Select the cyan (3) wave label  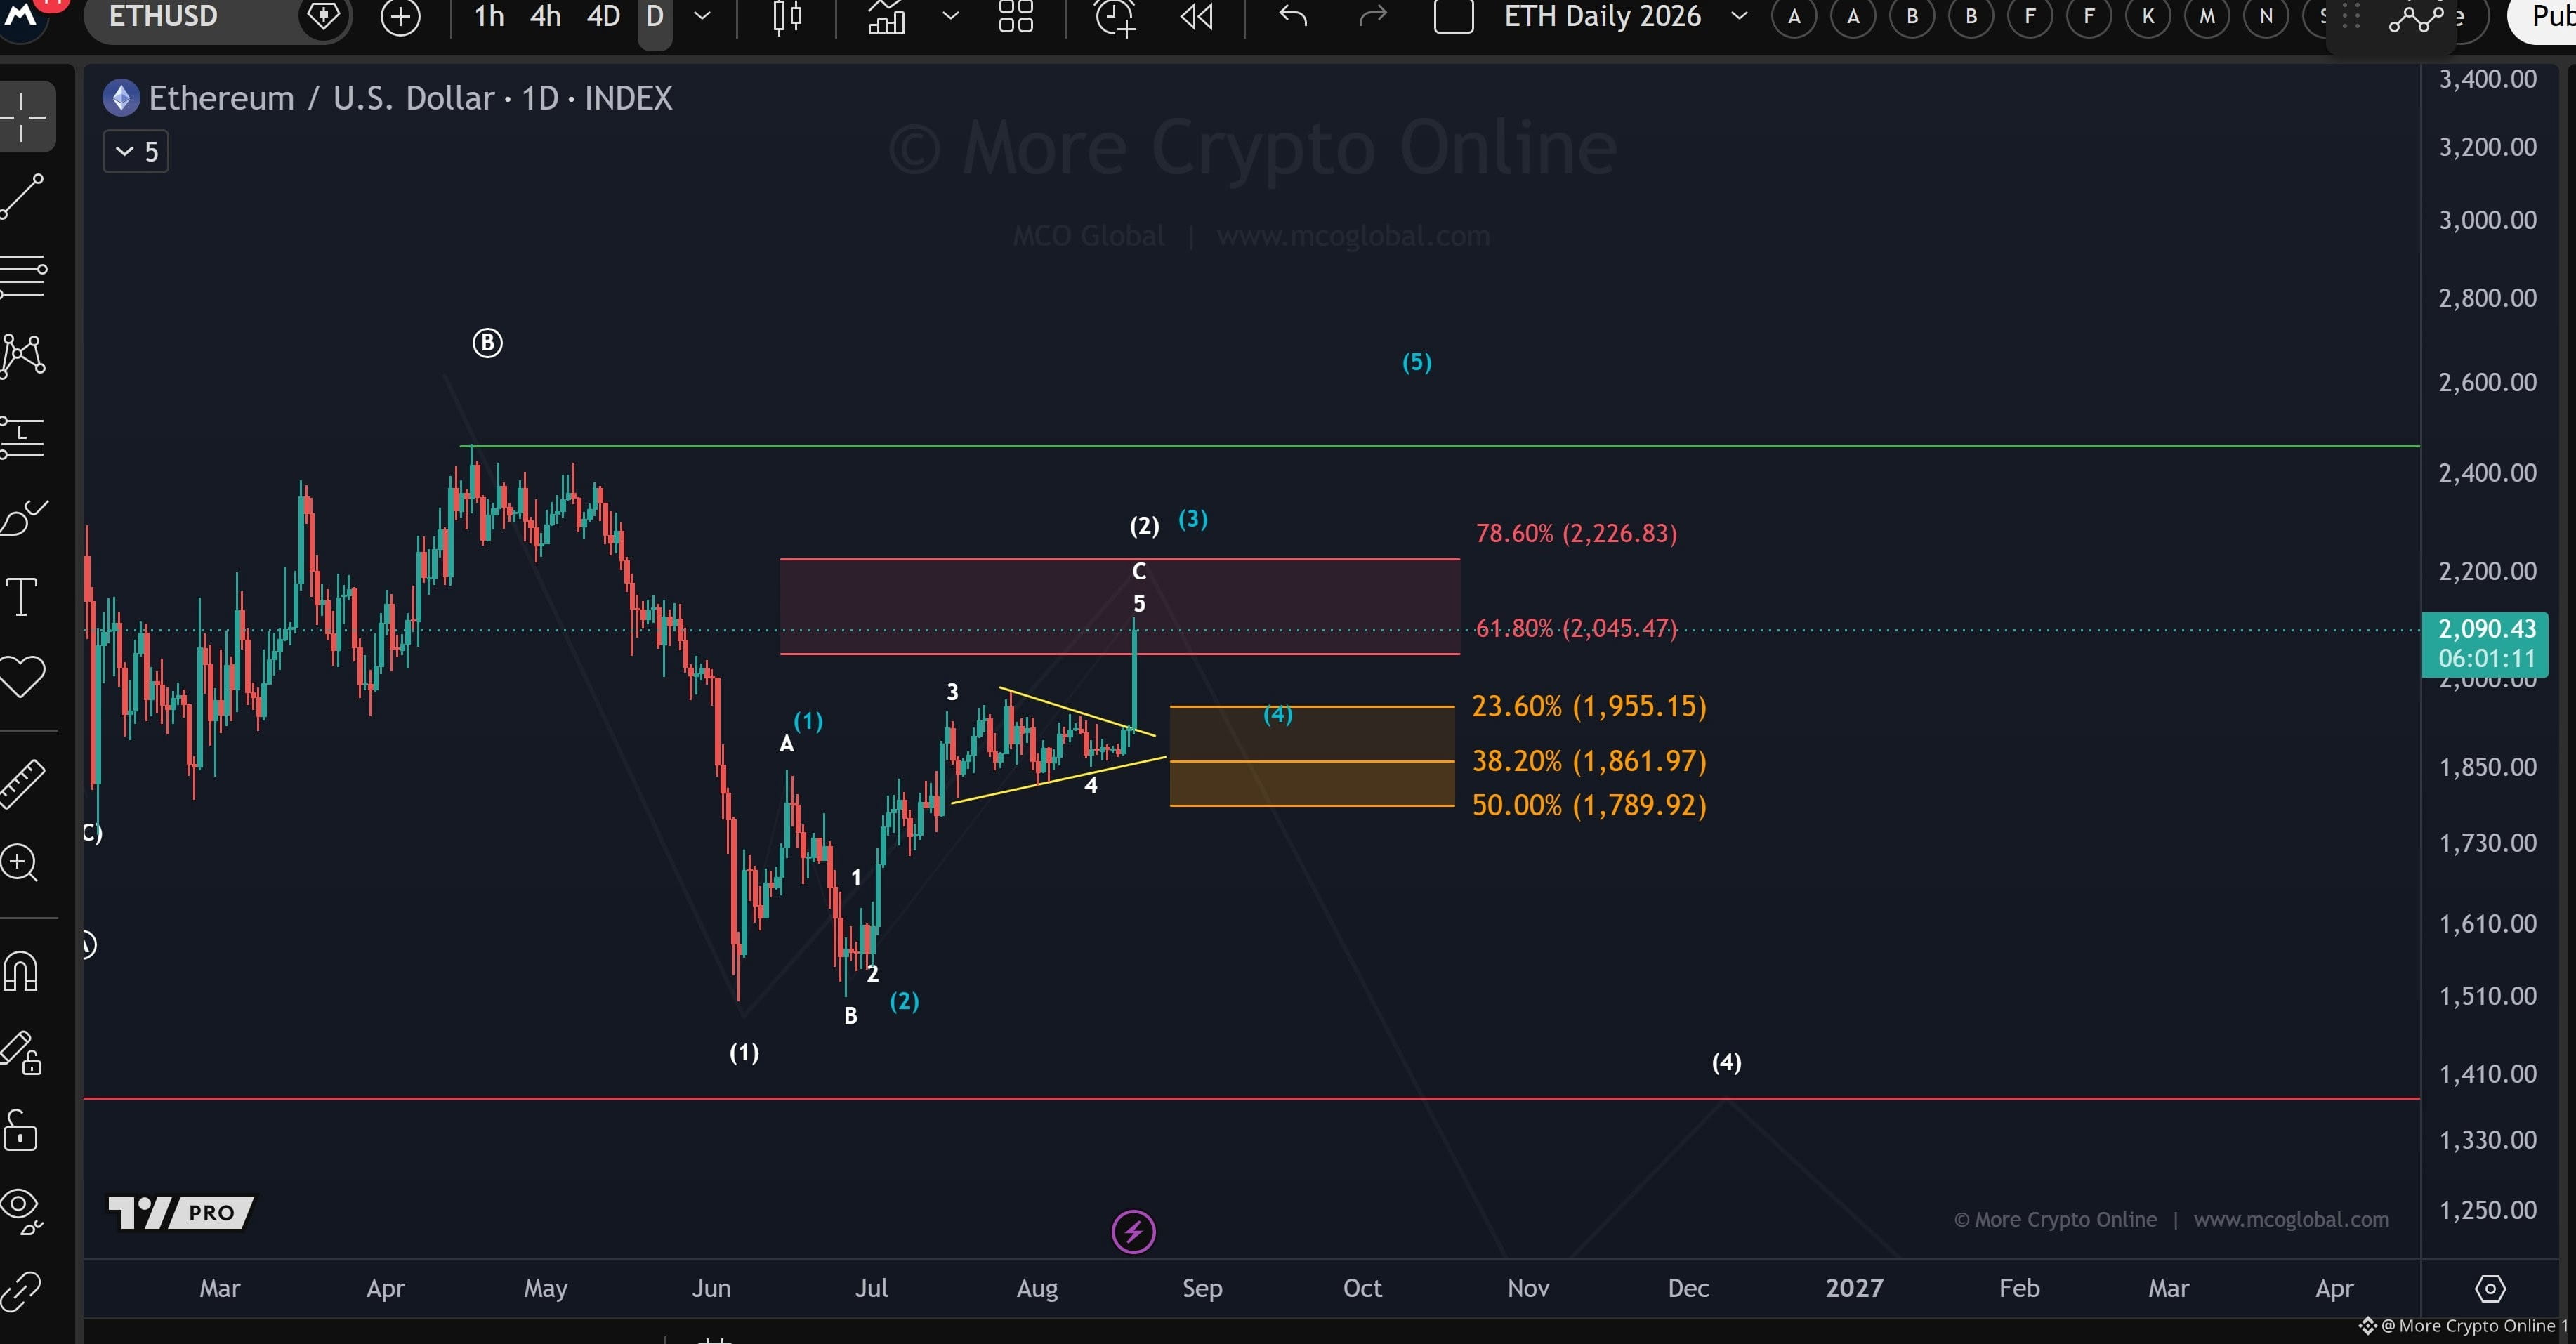click(x=1193, y=519)
